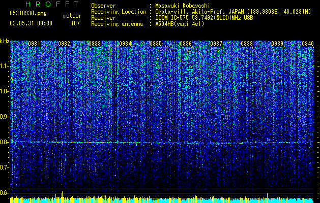This screenshot has height=203, width=320.
Task: Click the 0936 time marker
Action: click(186, 44)
